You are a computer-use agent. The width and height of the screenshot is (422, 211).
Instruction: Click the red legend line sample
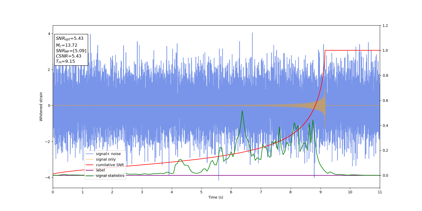tap(90, 165)
